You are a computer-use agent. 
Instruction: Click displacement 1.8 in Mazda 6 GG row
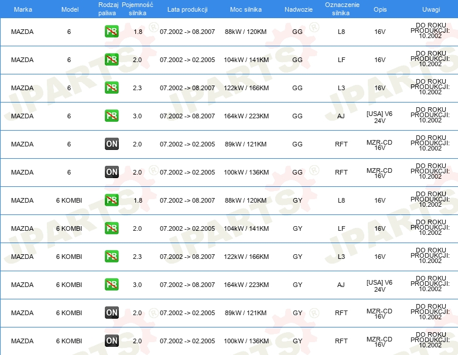[x=138, y=32]
